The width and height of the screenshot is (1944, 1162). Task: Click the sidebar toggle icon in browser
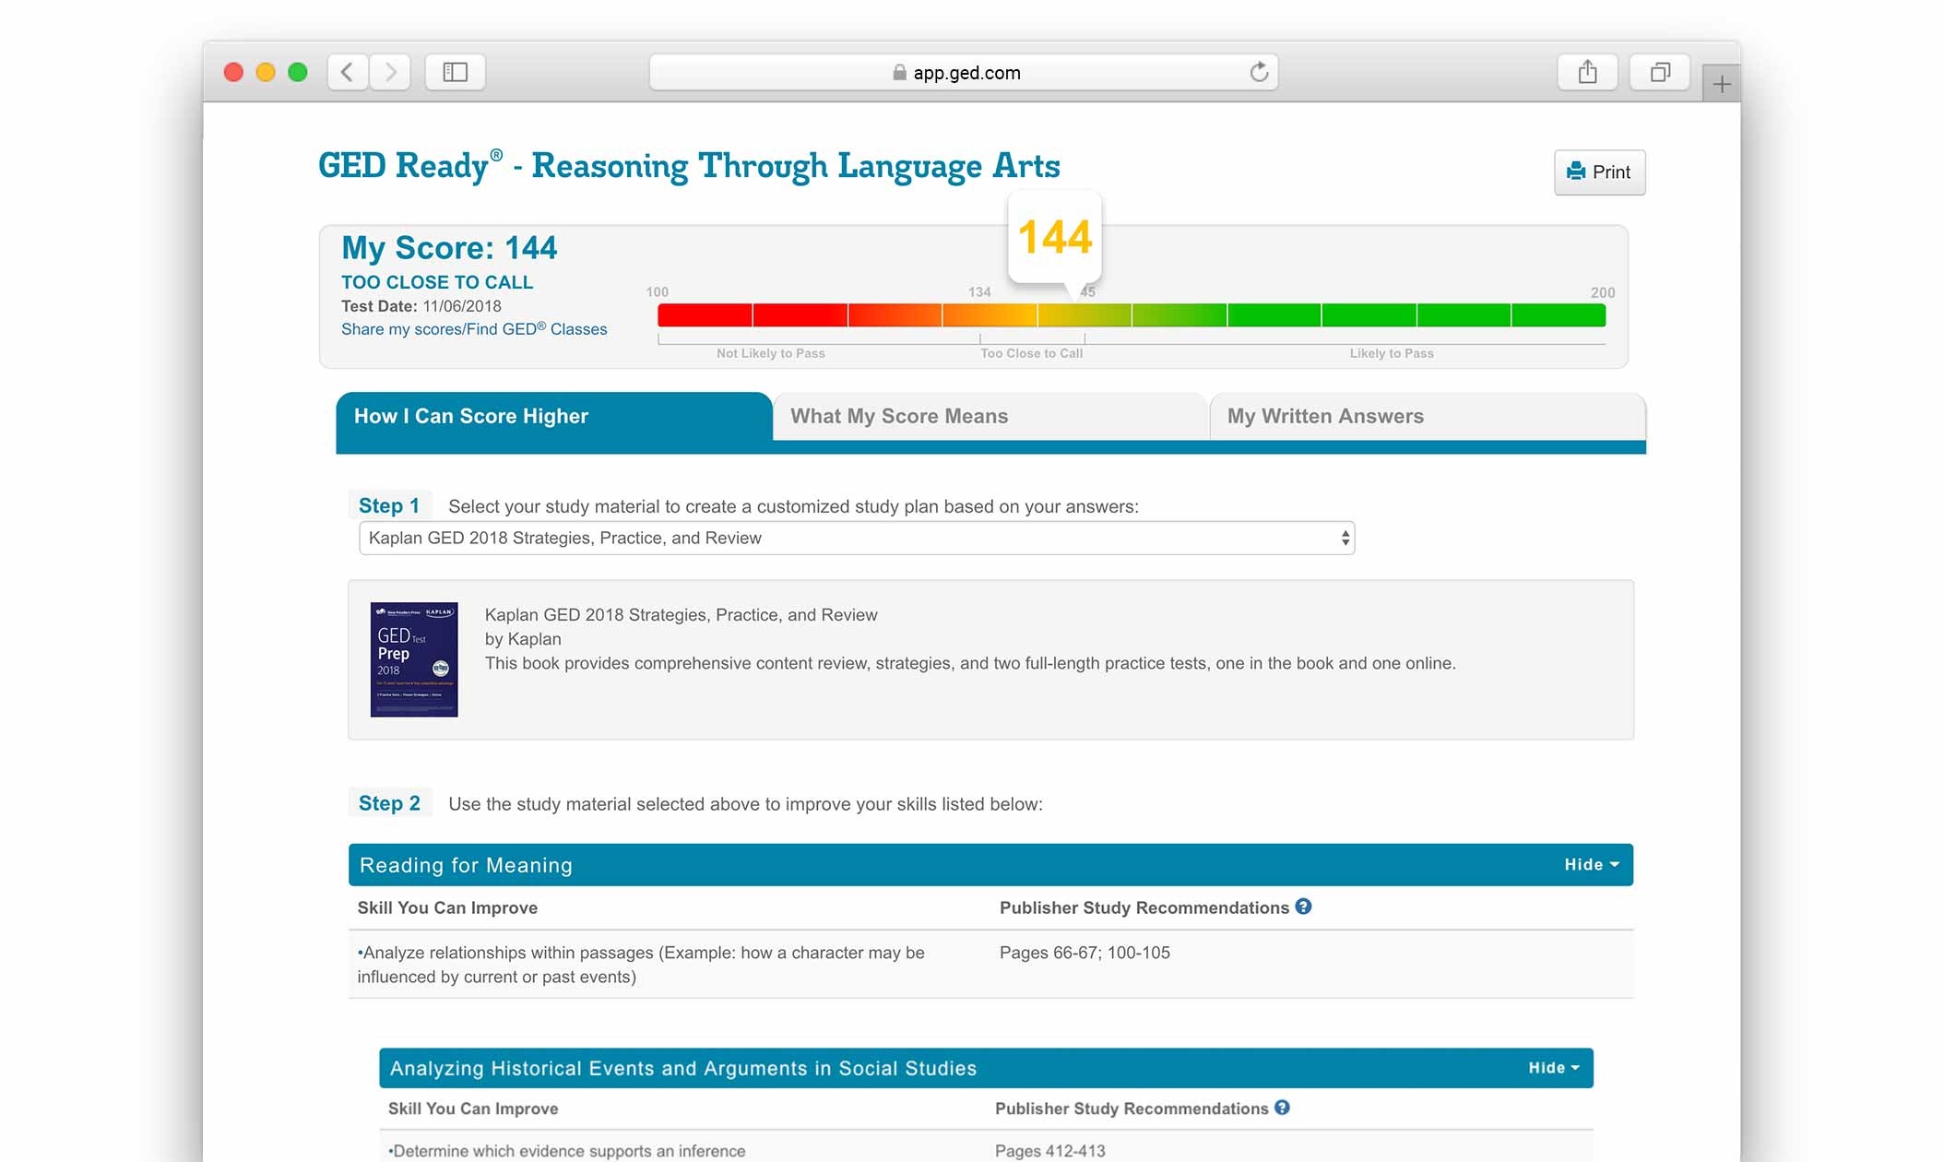(x=456, y=70)
